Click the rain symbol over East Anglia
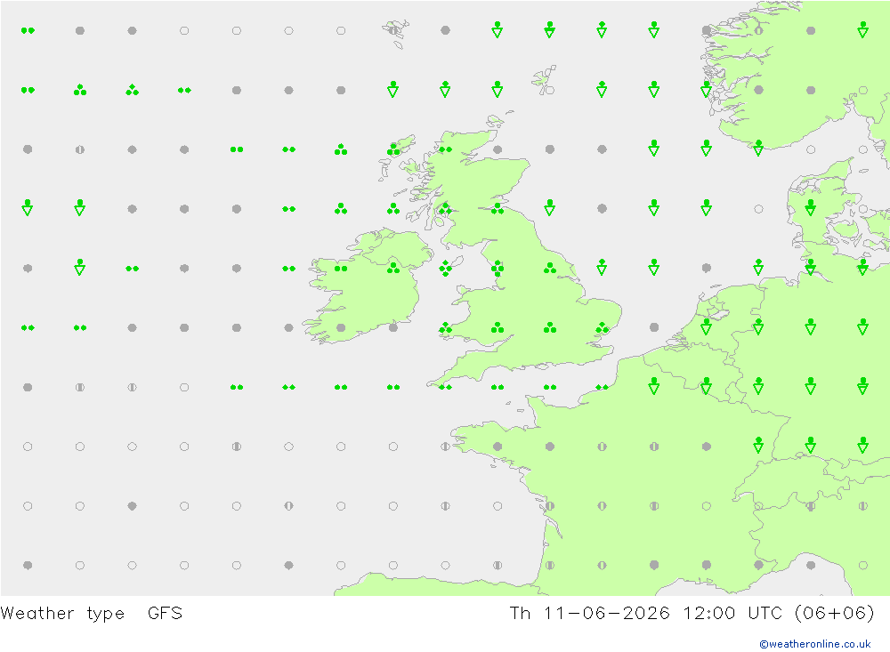This screenshot has height=652, width=890. pyautogui.click(x=603, y=328)
